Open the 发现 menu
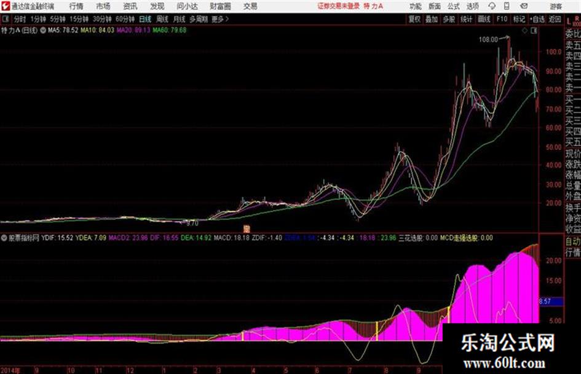Screen dimensions: 581x374 [157, 6]
